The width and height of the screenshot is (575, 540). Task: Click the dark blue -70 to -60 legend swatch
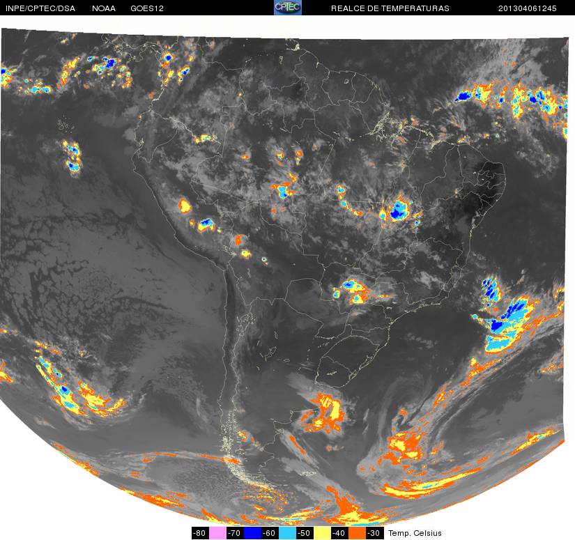pos(253,533)
